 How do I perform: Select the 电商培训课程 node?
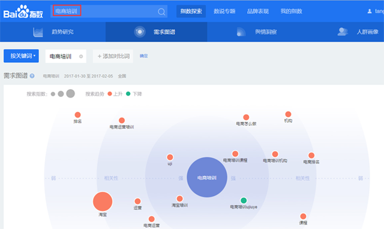235,154
